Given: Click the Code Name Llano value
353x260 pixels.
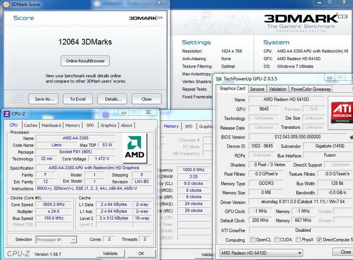Looking at the screenshot, I should [56, 145].
